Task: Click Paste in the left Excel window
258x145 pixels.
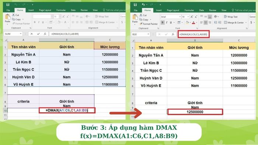Action: (x=7, y=18)
